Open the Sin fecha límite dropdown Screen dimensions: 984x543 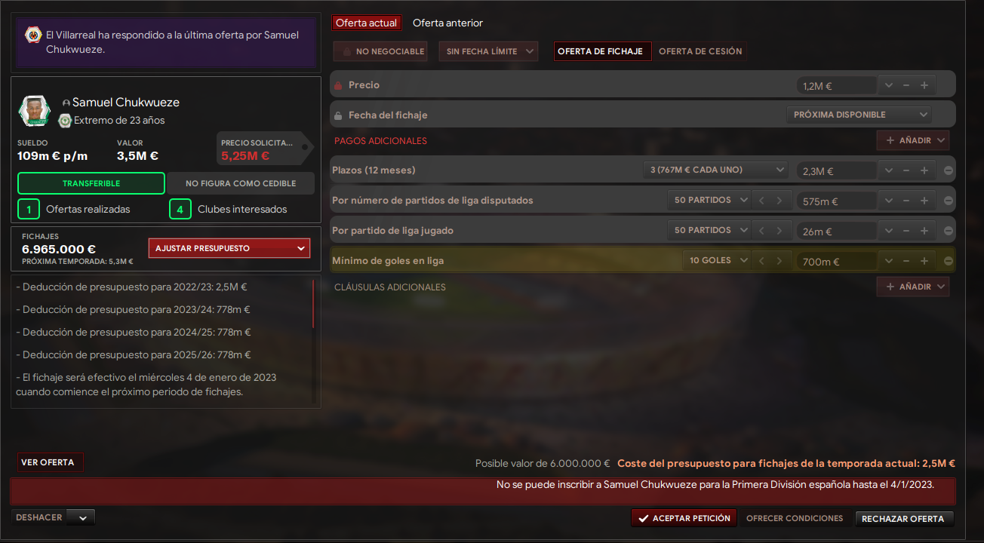click(489, 51)
